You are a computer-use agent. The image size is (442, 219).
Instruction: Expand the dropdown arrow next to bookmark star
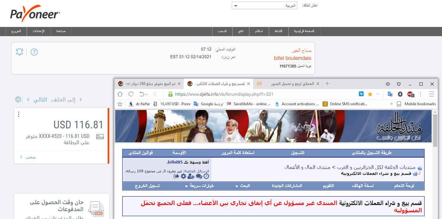[378, 94]
